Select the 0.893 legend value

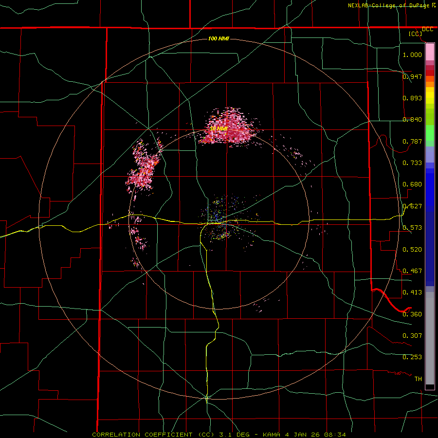(x=412, y=98)
